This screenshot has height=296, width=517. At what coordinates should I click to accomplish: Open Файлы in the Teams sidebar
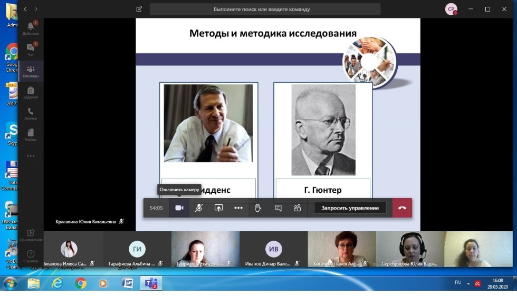[31, 134]
